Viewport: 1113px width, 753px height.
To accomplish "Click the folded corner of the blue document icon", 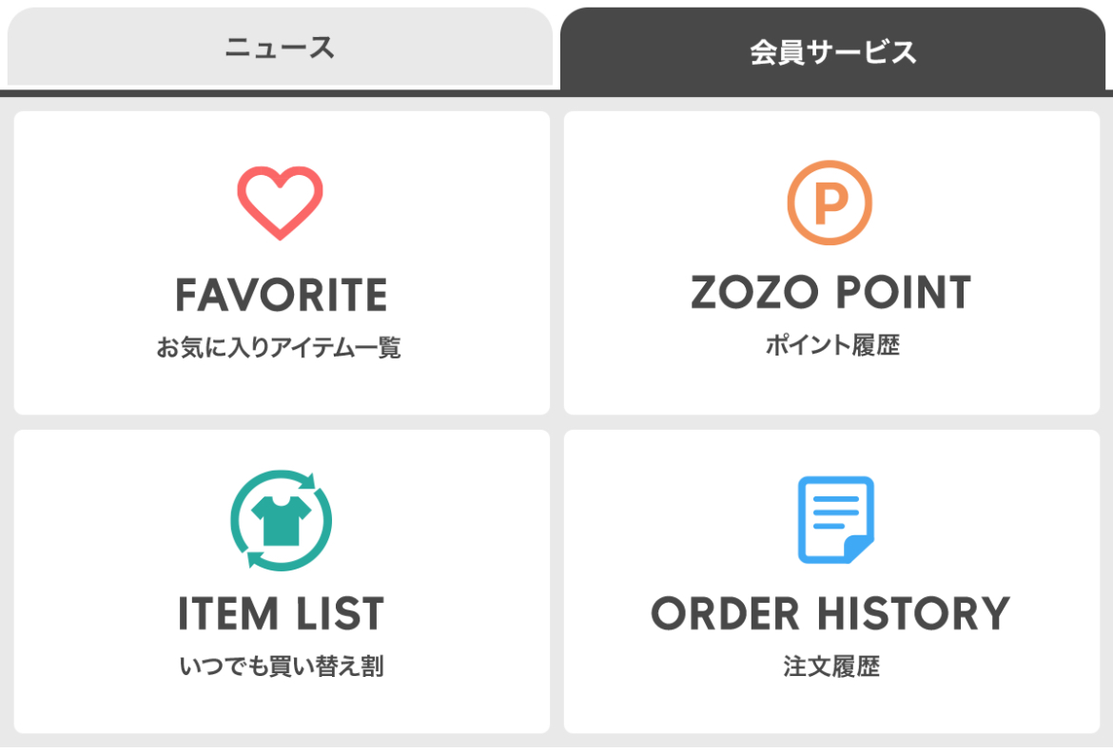I will click(x=860, y=550).
